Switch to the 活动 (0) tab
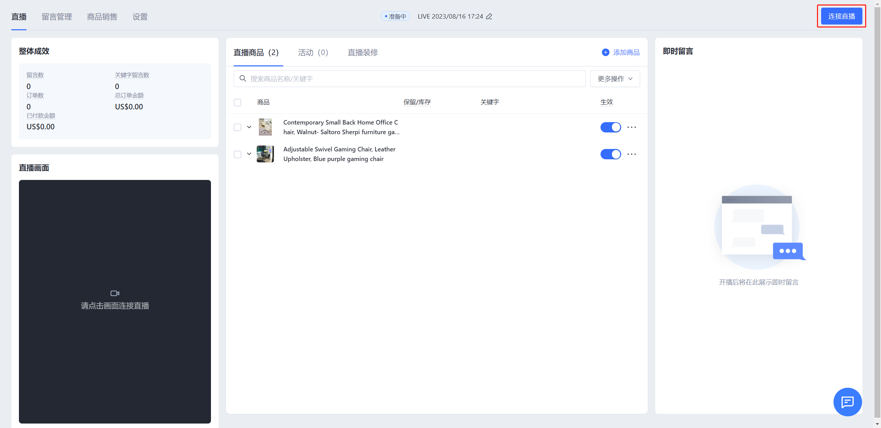 pos(313,52)
